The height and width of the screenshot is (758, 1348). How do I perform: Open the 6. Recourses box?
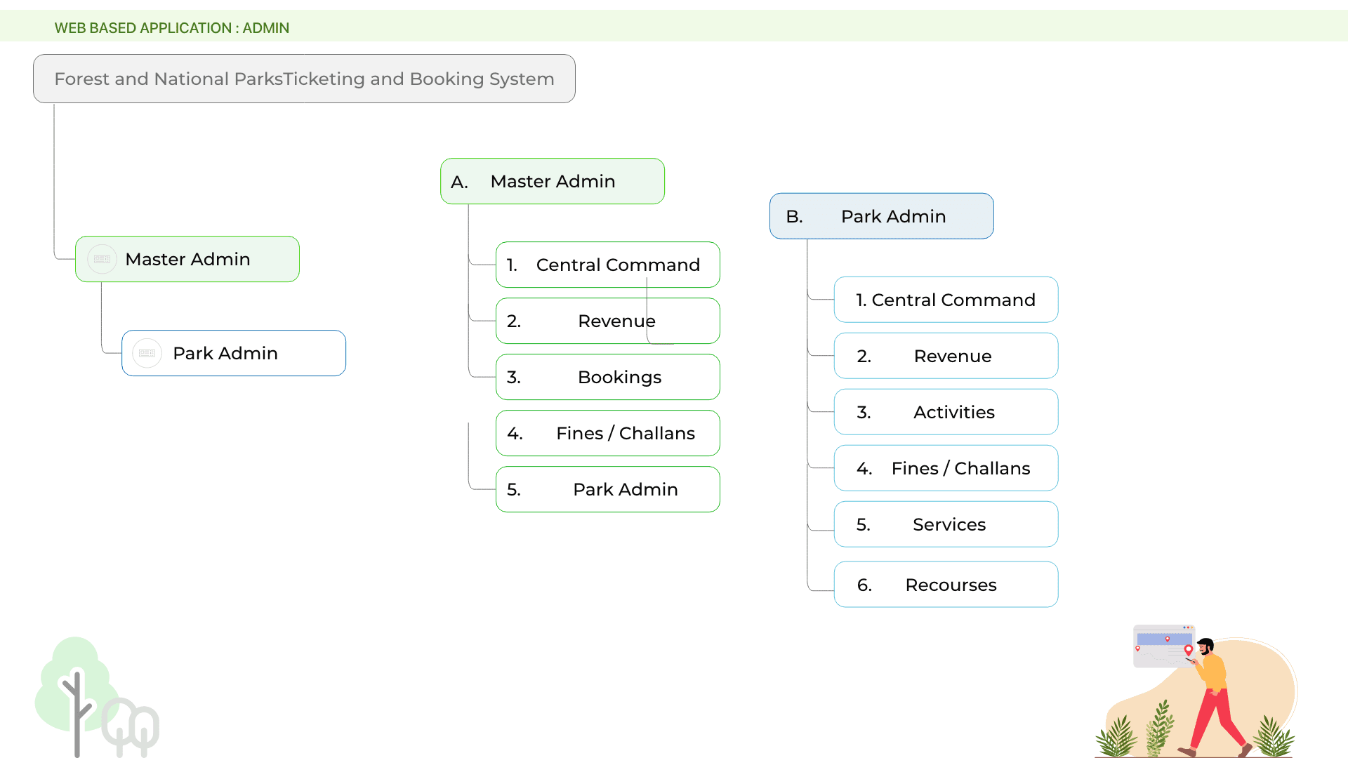pyautogui.click(x=946, y=585)
